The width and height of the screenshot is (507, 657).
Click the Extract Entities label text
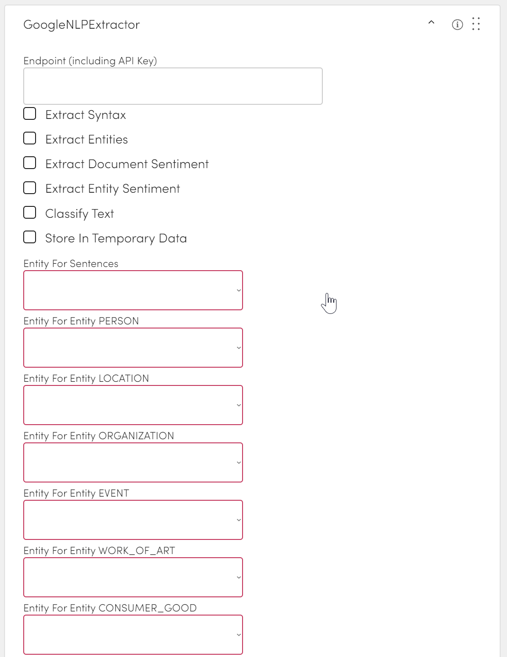[x=87, y=139]
